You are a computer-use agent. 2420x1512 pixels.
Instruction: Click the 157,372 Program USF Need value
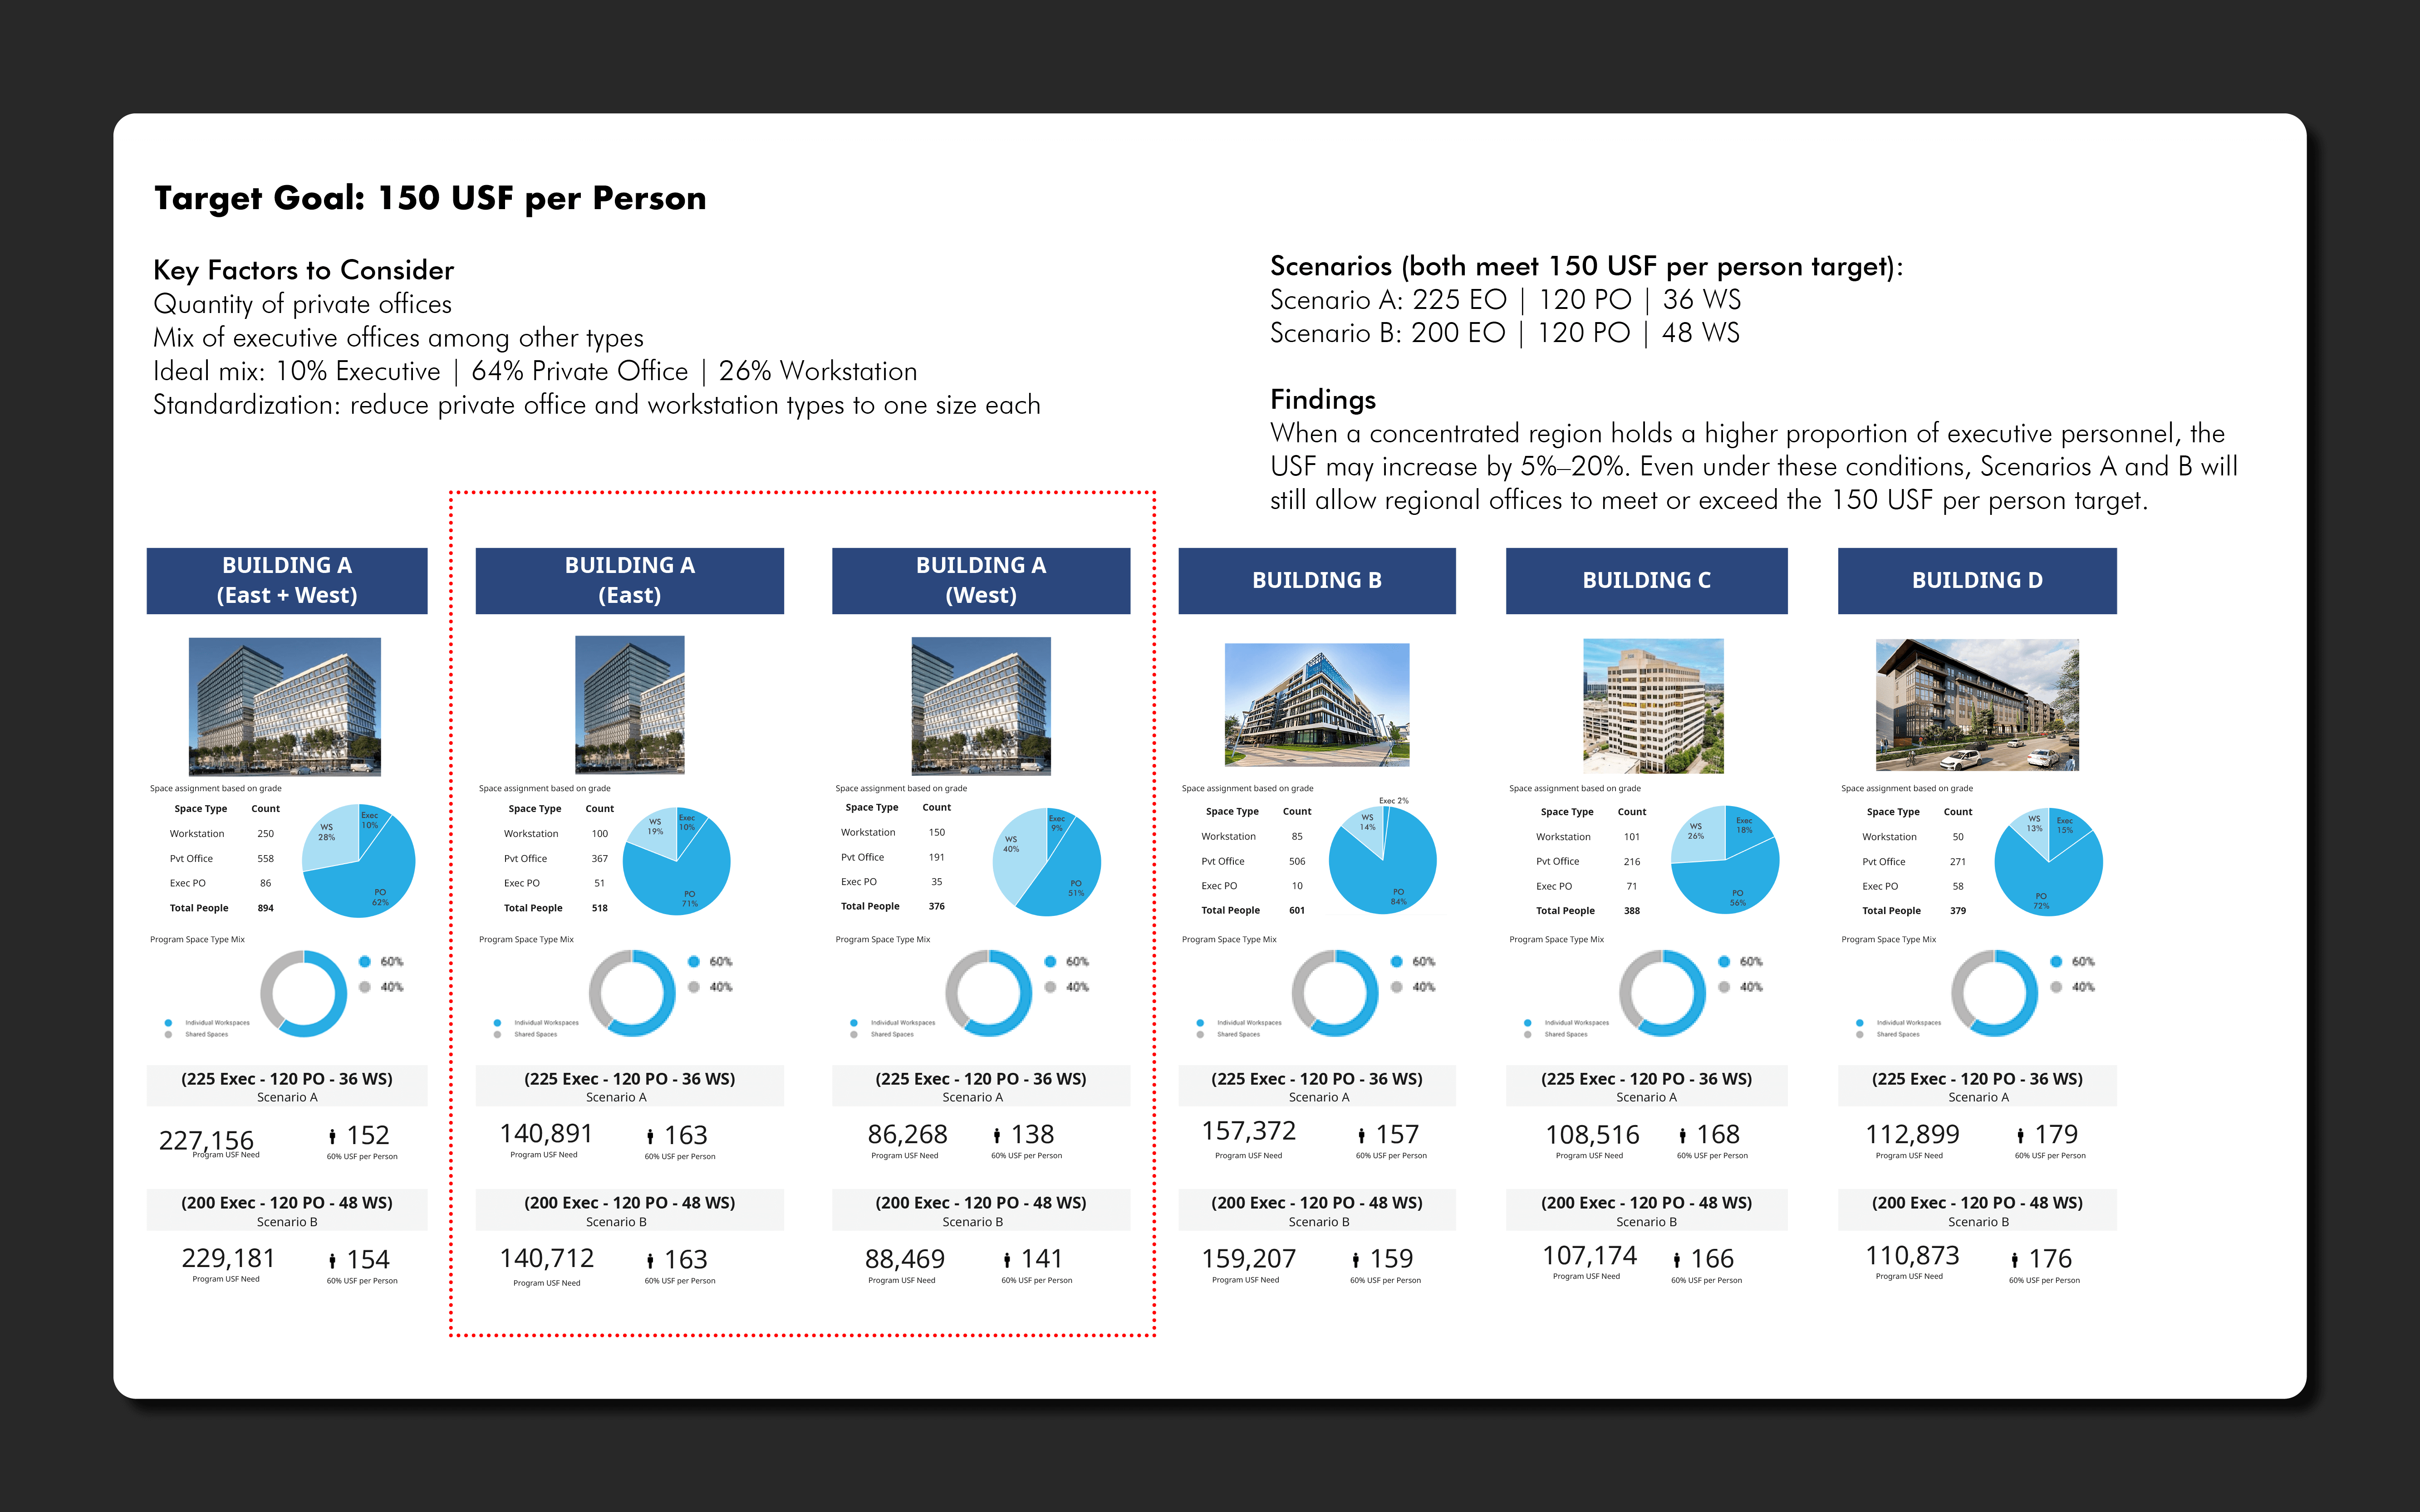coord(1249,1132)
